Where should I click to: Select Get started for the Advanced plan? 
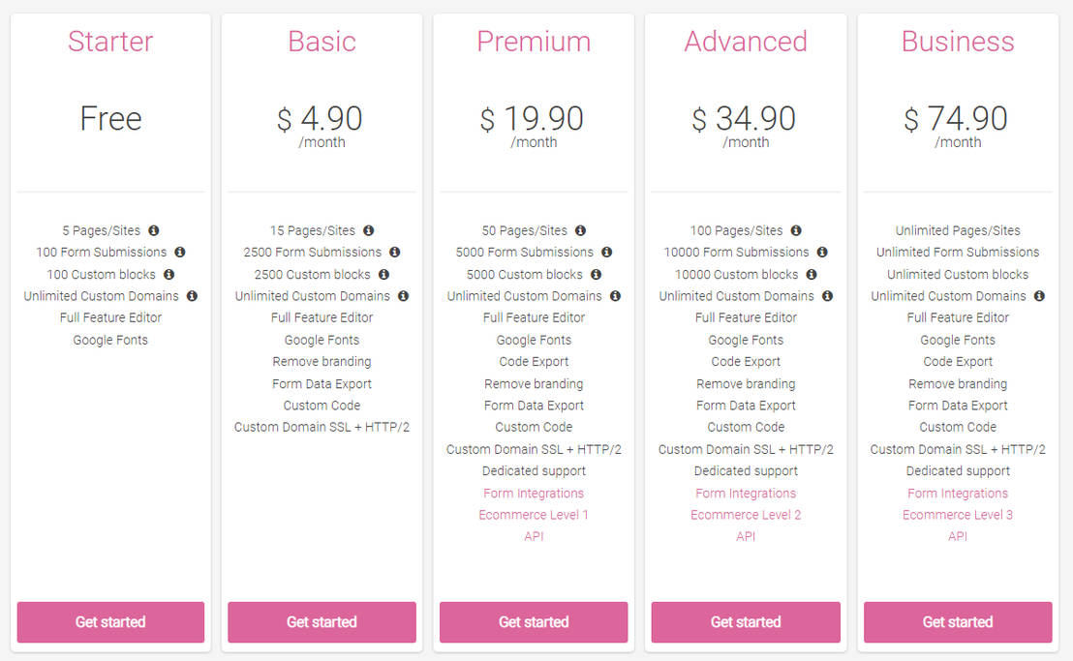(x=746, y=622)
